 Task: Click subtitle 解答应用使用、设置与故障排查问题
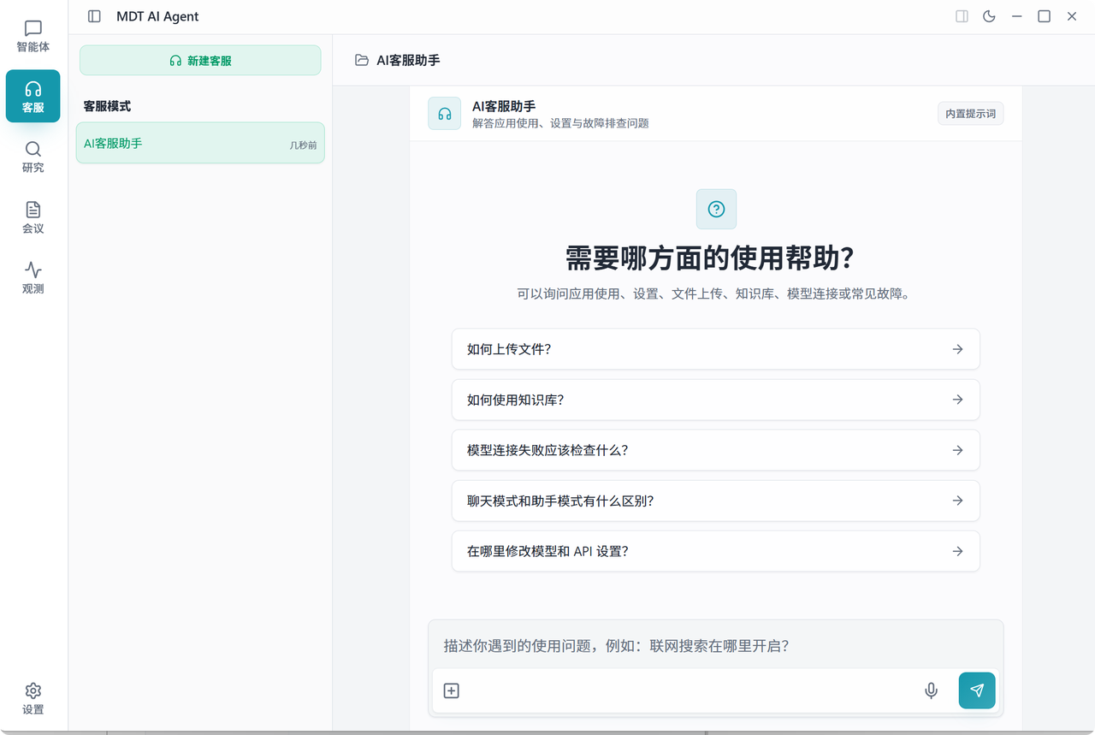pyautogui.click(x=560, y=123)
